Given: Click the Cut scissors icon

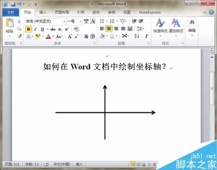Looking at the screenshot, I should click(19, 21).
